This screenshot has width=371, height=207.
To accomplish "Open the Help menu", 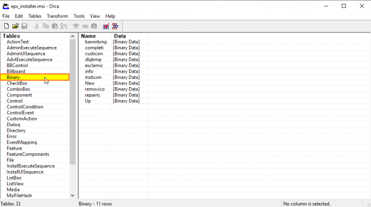I will click(x=110, y=16).
